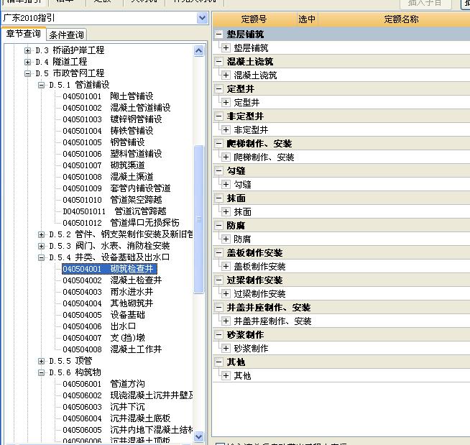Expand the 砂浆制作 child row
The height and width of the screenshot is (445, 470).
point(226,349)
